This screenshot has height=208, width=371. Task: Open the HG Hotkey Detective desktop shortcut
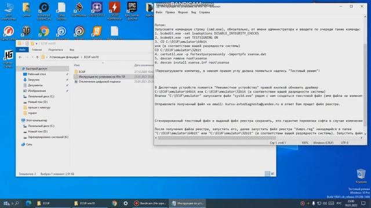pos(9,59)
